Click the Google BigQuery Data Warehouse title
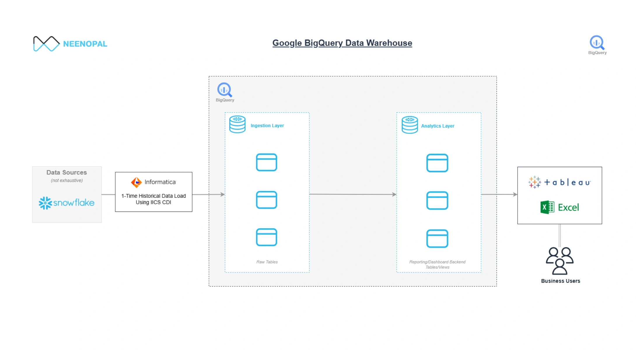 coord(342,43)
